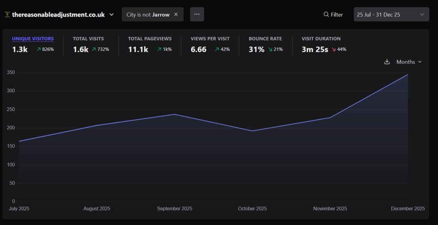Click the City is not Jarrow filter
The image size is (438, 225).
148,15
